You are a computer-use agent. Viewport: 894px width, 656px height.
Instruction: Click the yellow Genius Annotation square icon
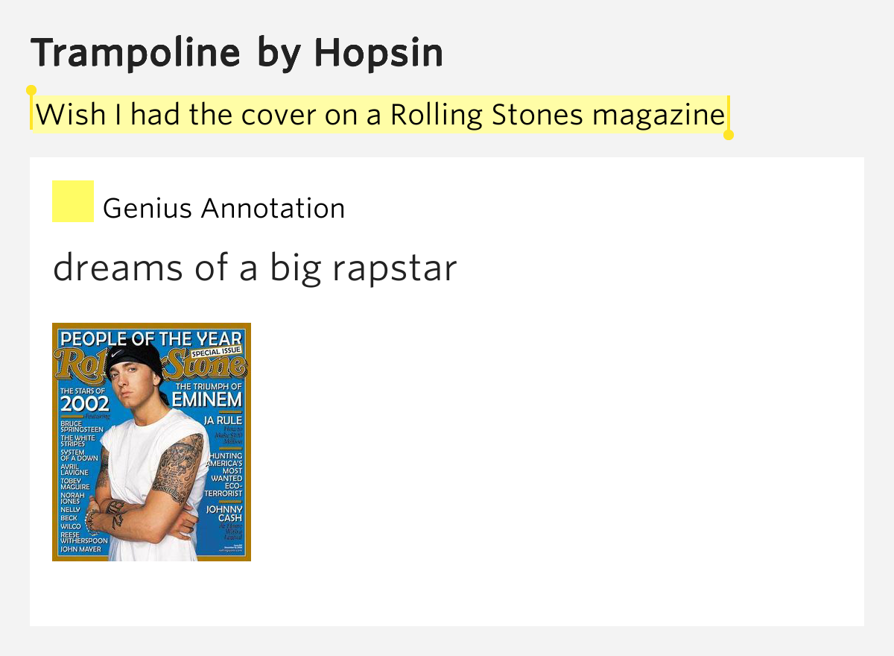click(73, 201)
